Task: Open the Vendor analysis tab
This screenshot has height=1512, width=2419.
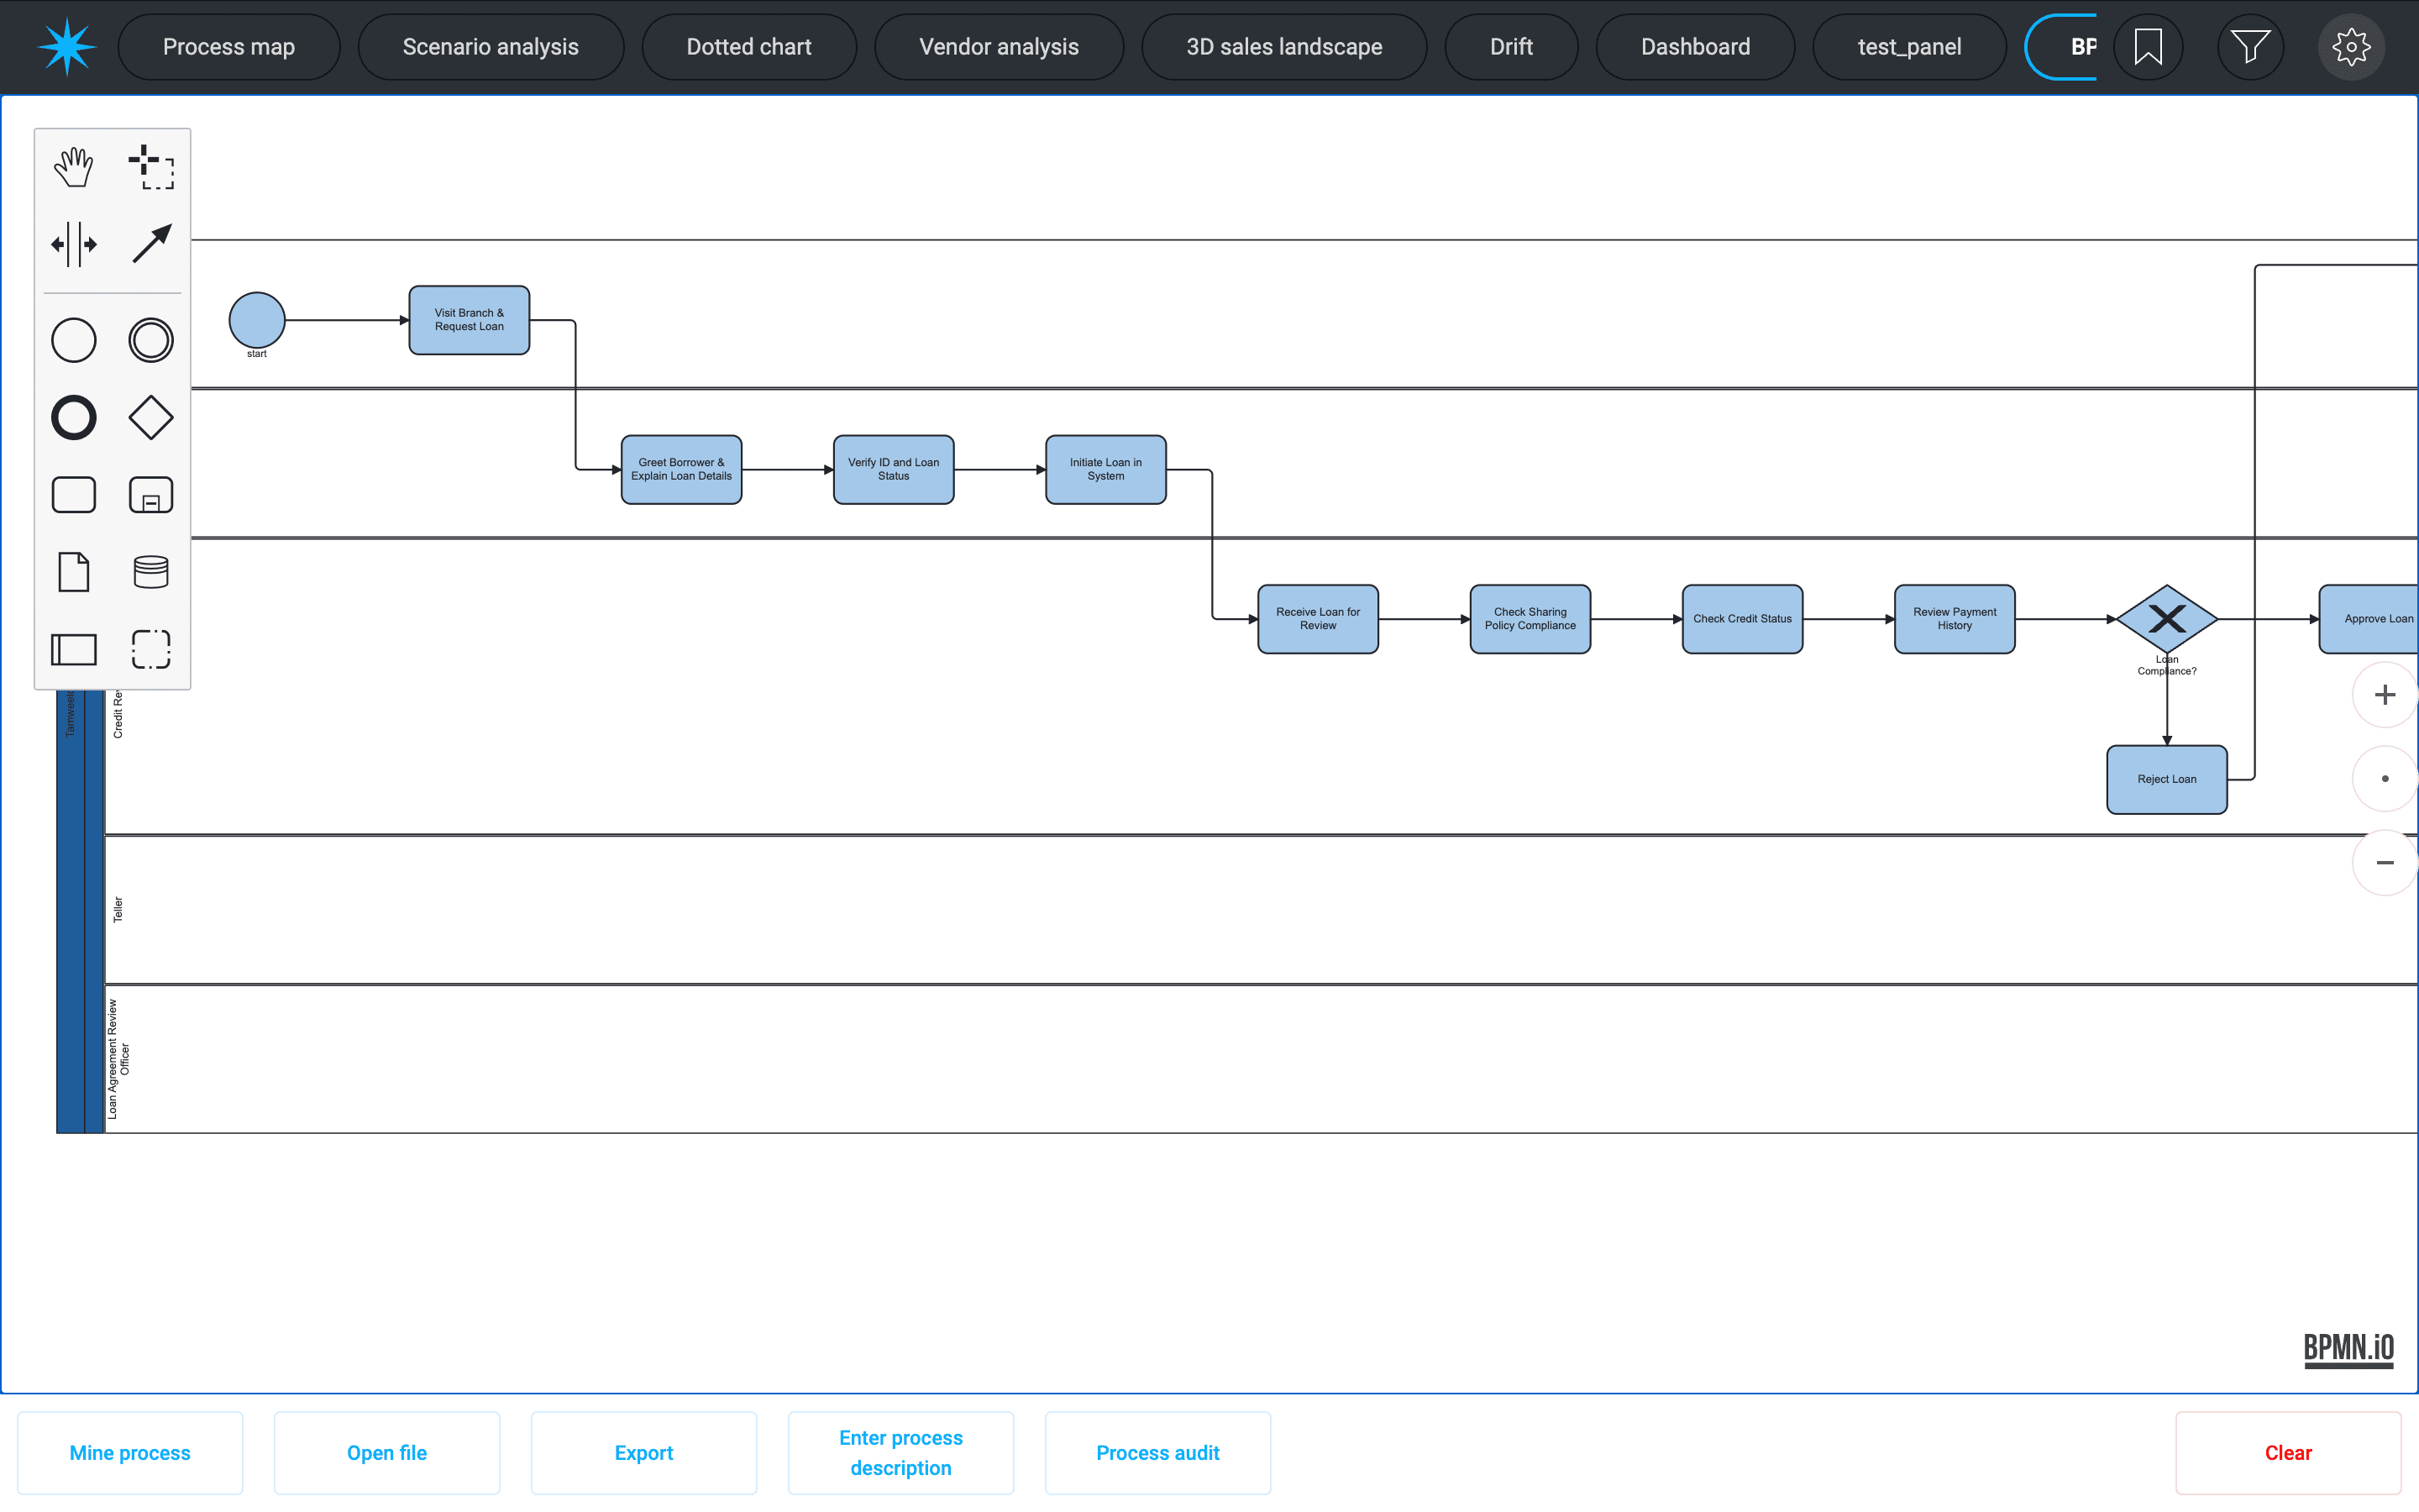Action: [x=999, y=47]
